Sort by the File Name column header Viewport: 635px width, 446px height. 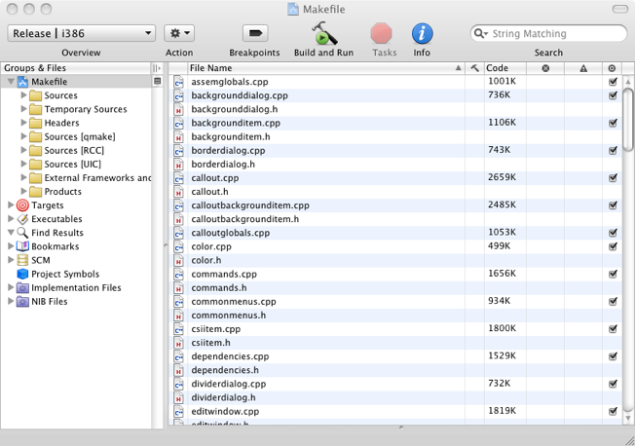coord(321,68)
